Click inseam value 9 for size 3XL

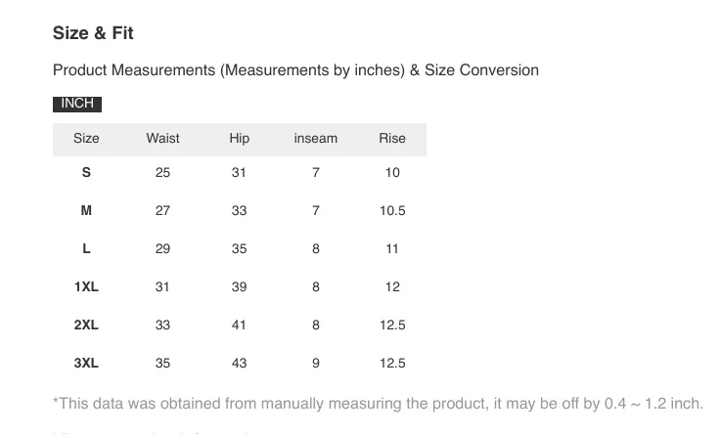coord(315,363)
